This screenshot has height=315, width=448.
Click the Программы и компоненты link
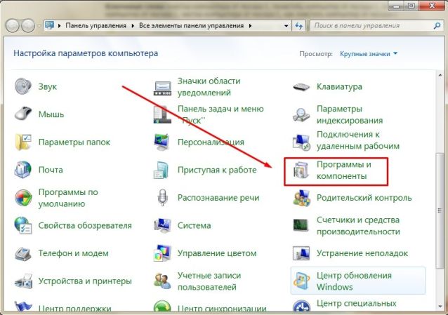click(343, 170)
